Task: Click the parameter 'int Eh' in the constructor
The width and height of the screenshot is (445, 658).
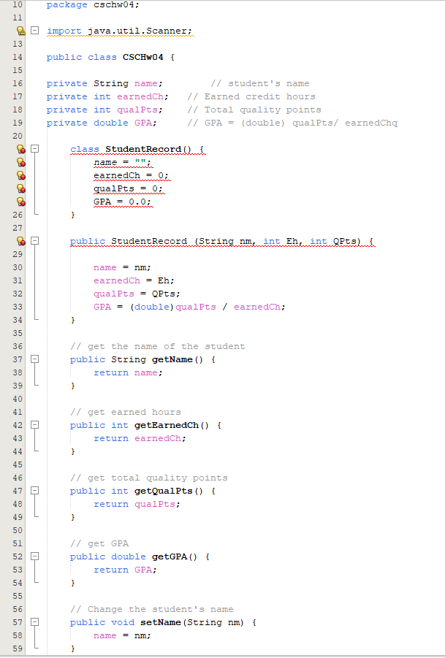Action: (281, 241)
